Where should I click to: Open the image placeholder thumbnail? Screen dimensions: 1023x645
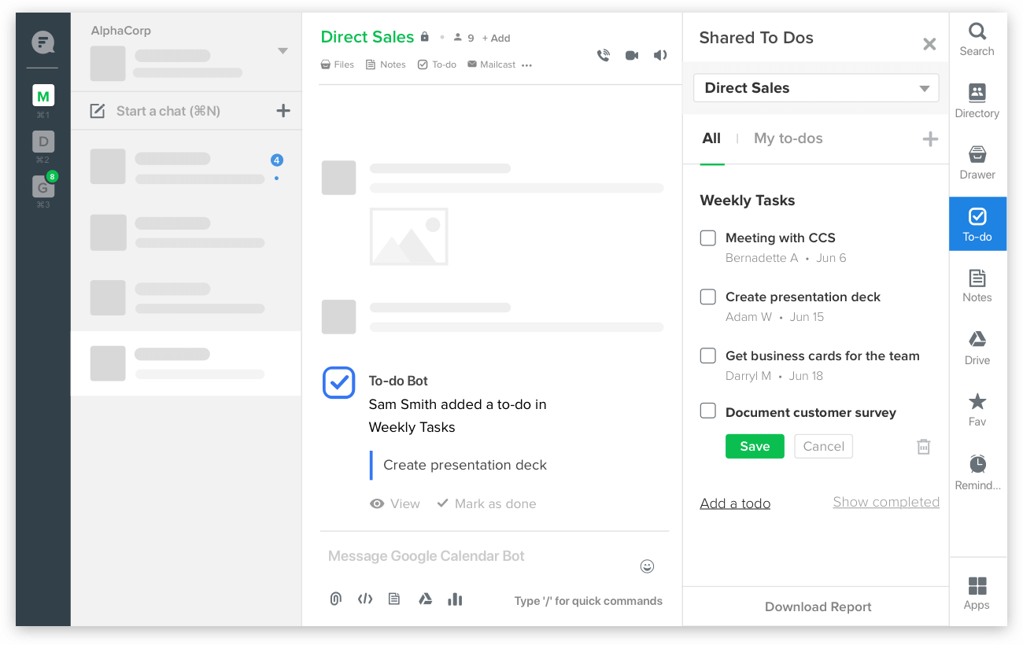[x=409, y=236]
